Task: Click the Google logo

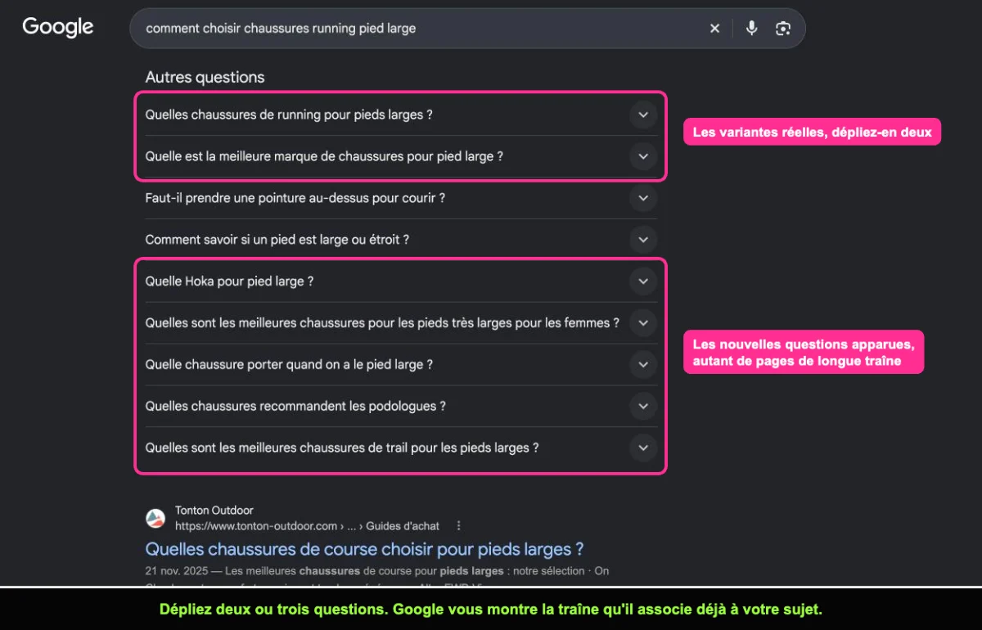Action: 58,27
